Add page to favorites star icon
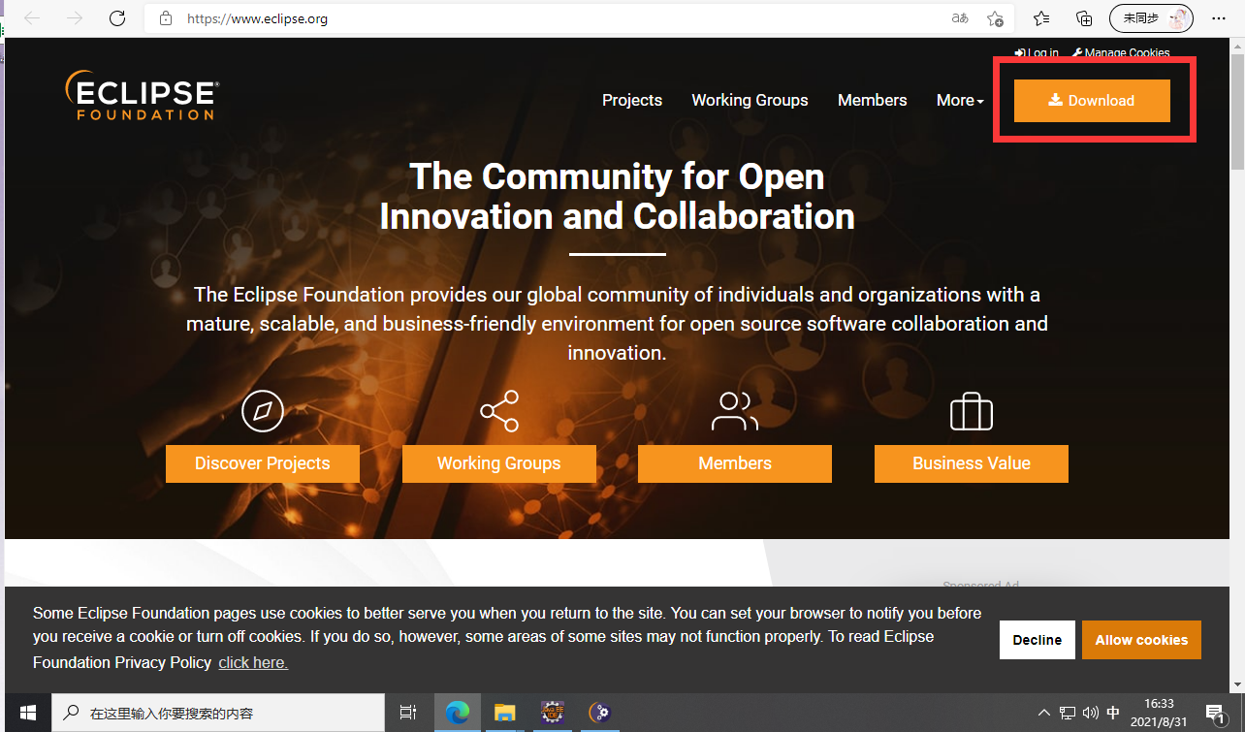Image resolution: width=1245 pixels, height=732 pixels. 995,17
